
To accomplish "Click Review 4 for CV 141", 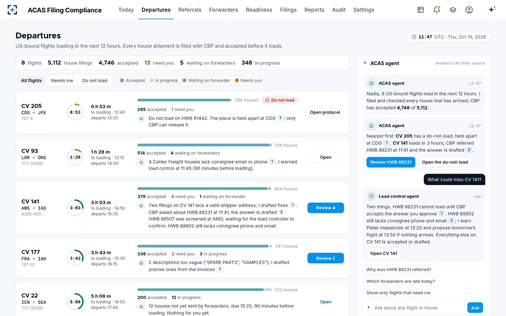I will point(326,208).
